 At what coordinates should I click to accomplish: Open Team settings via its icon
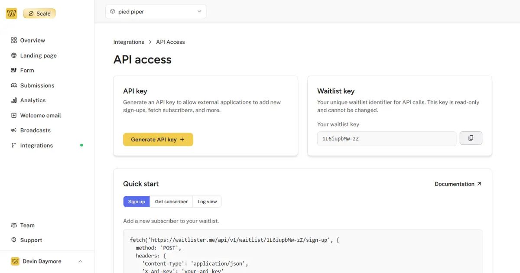[14, 225]
